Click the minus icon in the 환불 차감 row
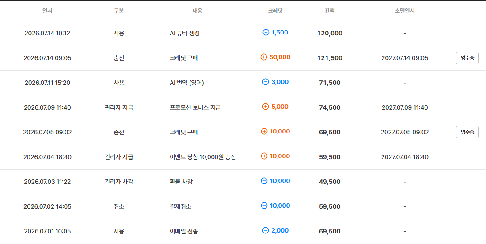The height and width of the screenshot is (244, 486). [264, 181]
